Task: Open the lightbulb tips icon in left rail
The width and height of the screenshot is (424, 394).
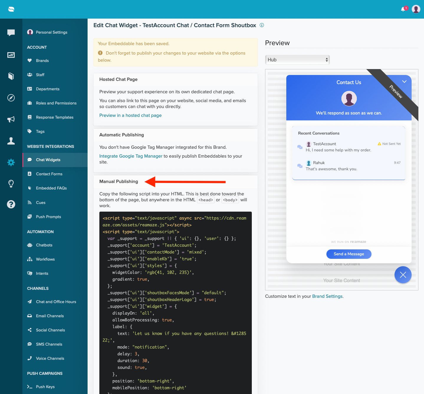Action: (11, 184)
